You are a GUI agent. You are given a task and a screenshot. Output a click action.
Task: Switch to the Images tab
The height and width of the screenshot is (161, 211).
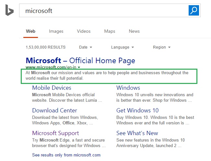pyautogui.click(x=56, y=31)
